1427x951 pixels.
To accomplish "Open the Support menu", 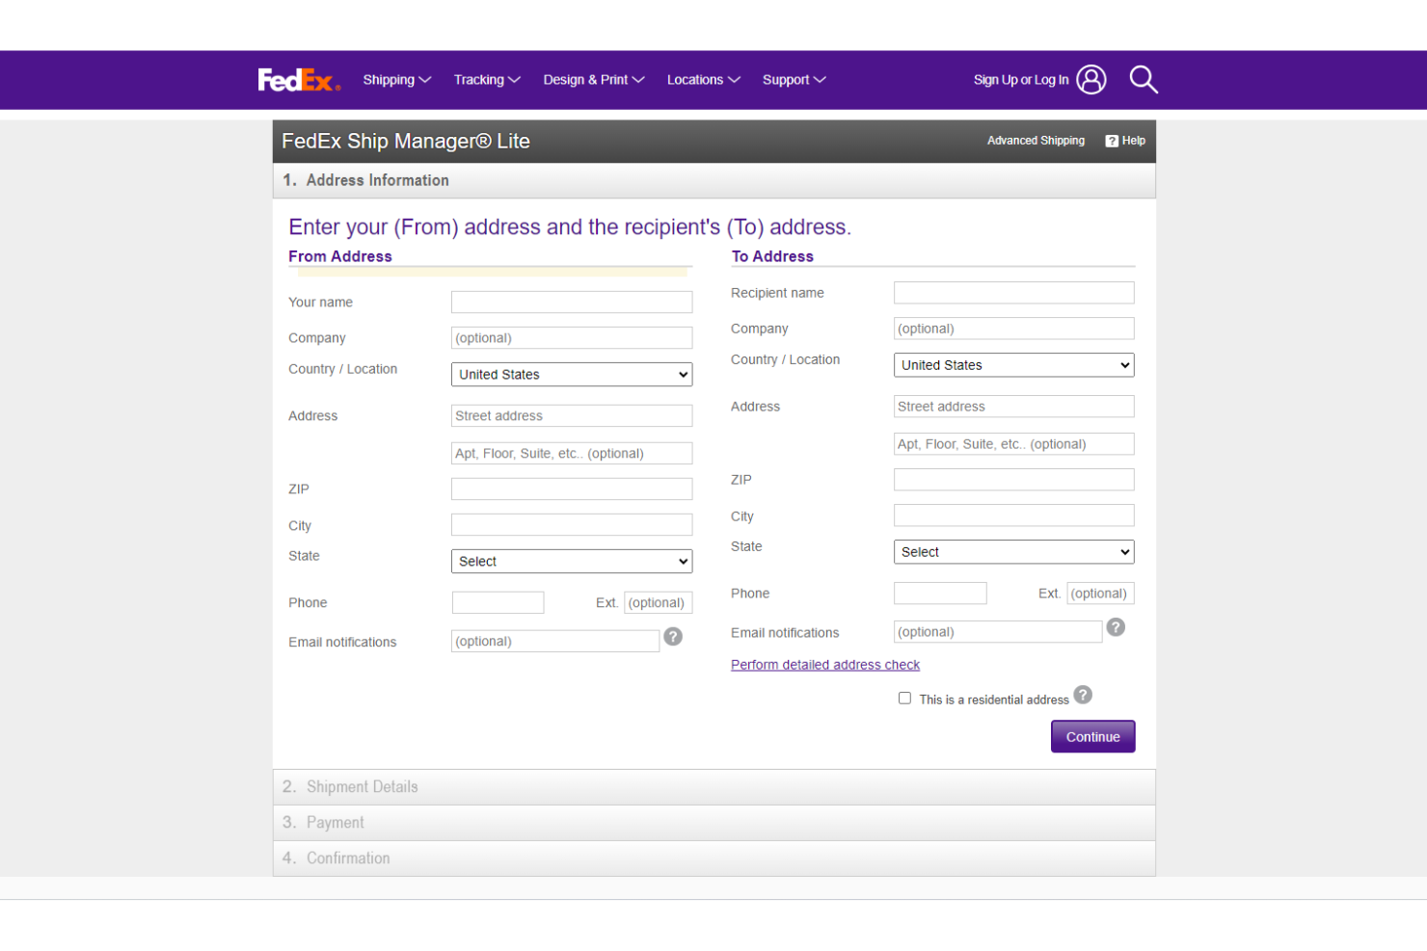I will 794,80.
